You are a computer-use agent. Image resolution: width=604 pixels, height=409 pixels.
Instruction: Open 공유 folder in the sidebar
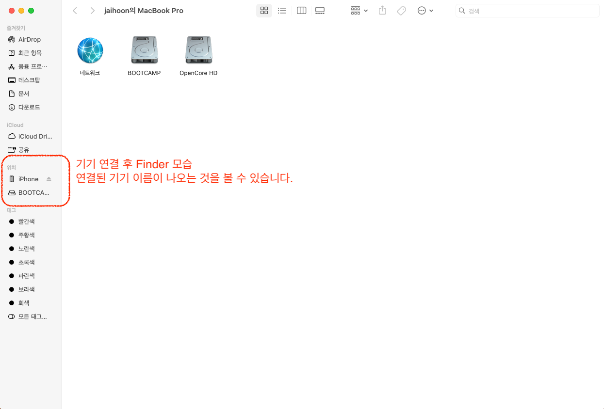coord(31,150)
